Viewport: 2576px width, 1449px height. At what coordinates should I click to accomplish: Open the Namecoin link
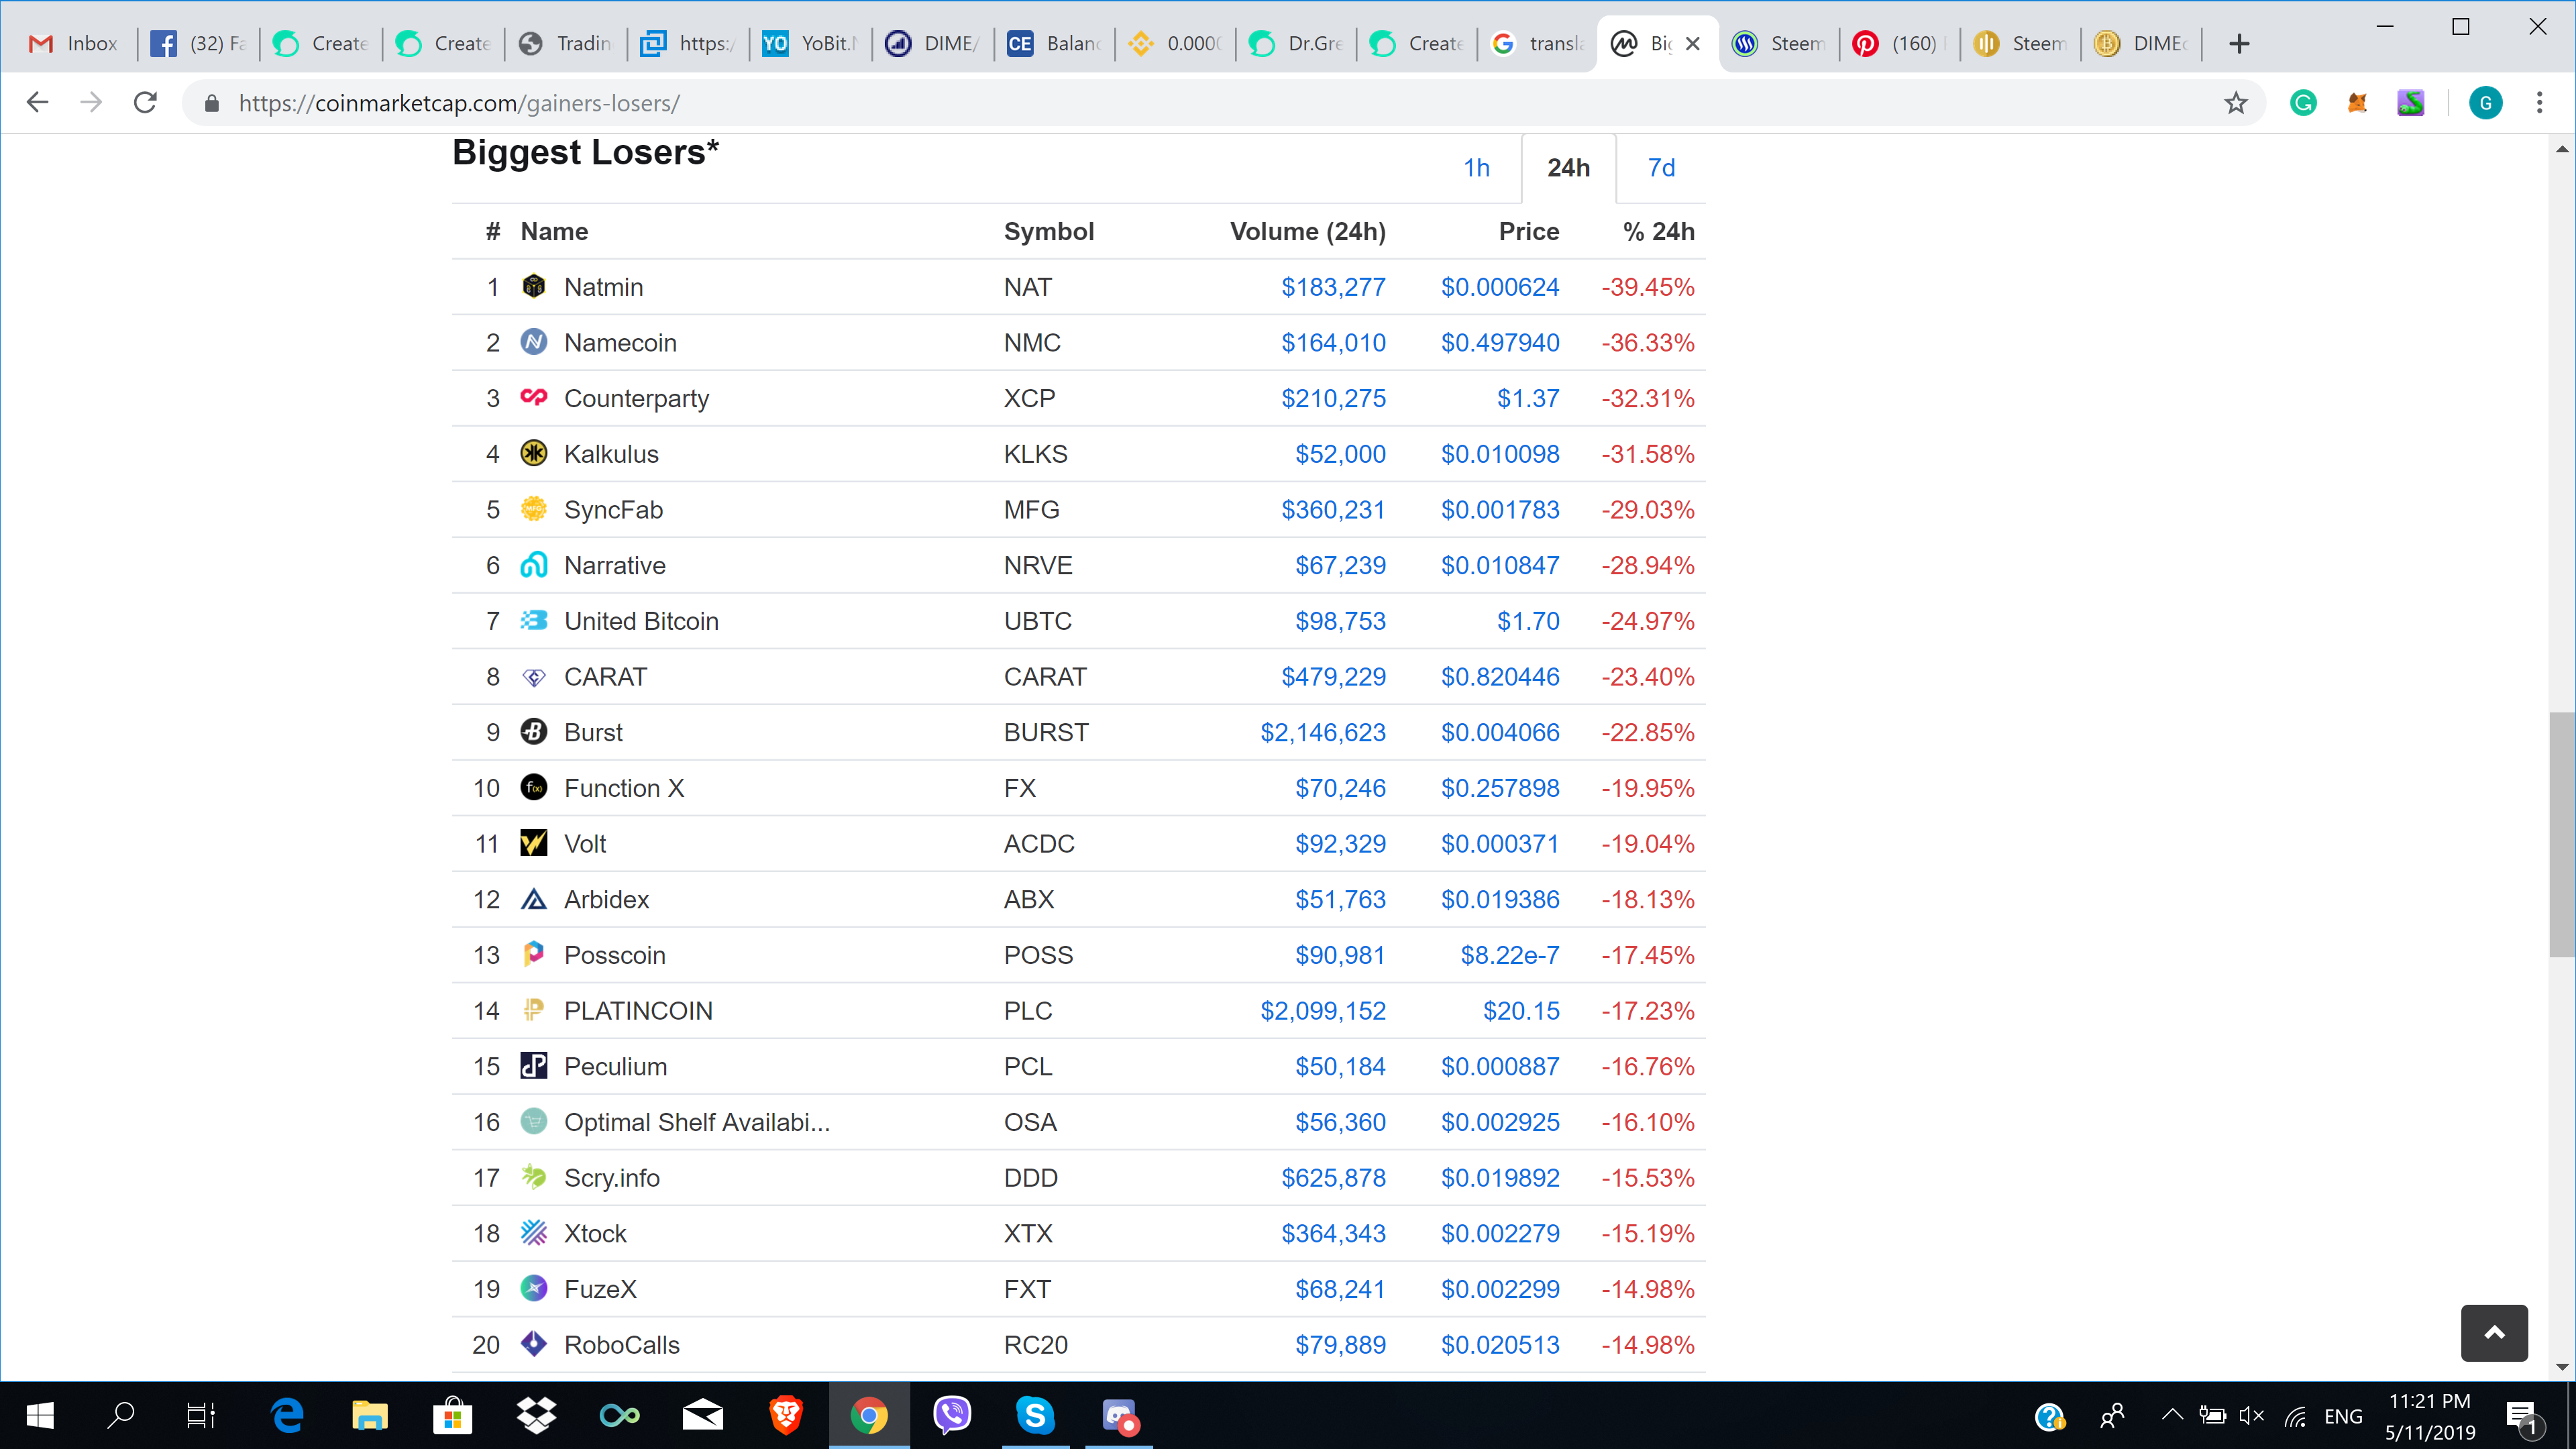(x=620, y=343)
